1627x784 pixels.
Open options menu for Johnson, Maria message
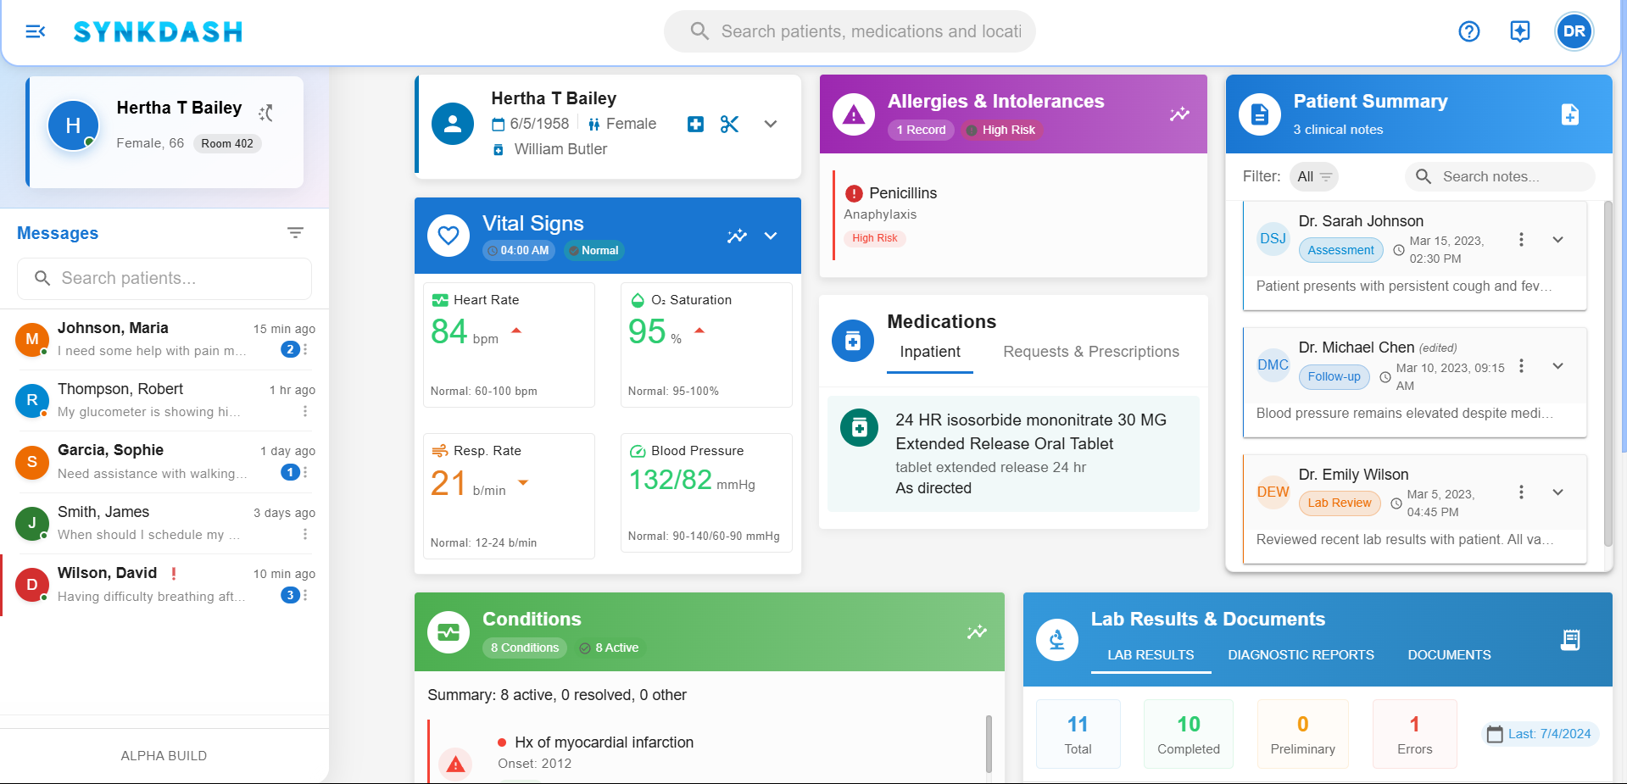305,349
